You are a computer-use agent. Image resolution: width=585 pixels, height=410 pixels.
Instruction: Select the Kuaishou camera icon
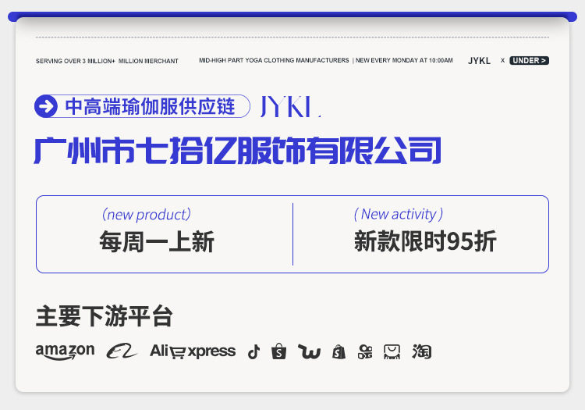[365, 351]
